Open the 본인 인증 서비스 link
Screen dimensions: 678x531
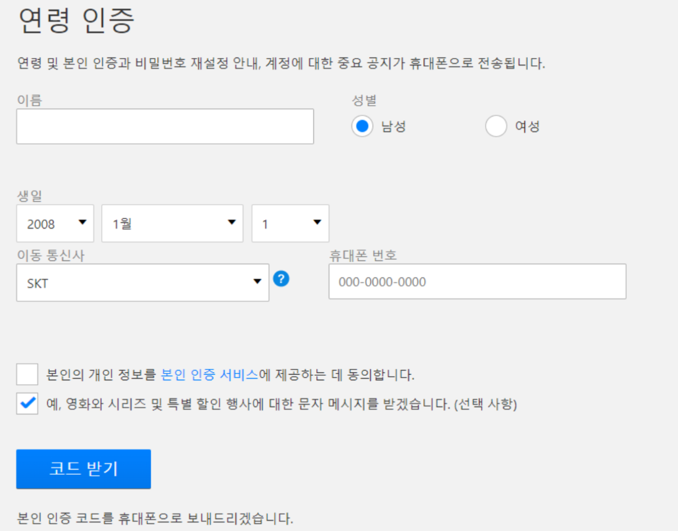click(x=209, y=374)
